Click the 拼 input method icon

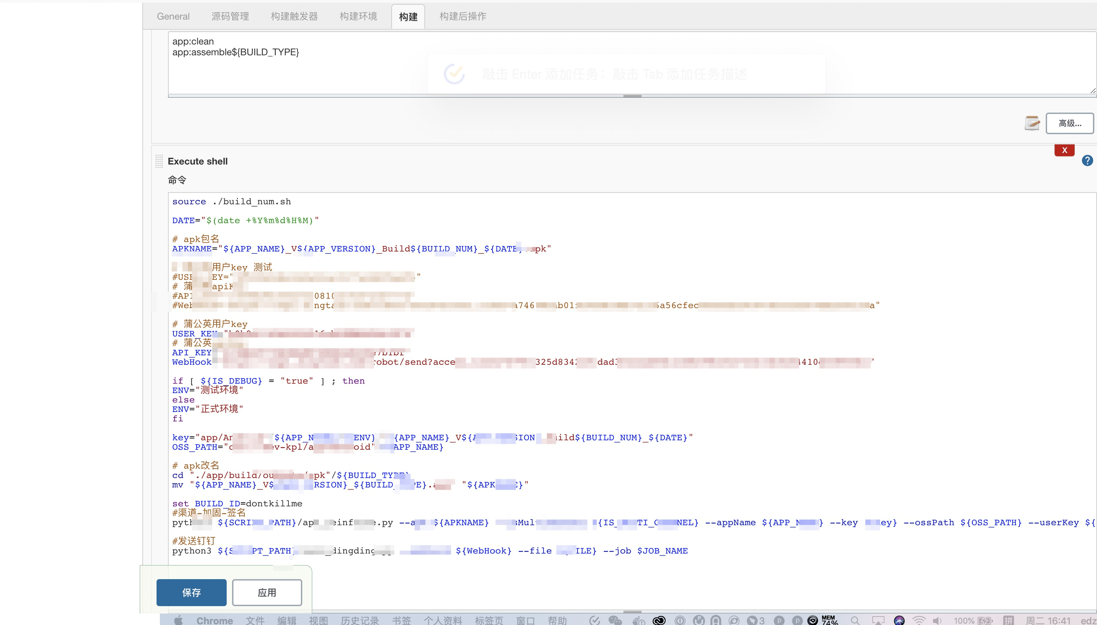pos(1008,620)
